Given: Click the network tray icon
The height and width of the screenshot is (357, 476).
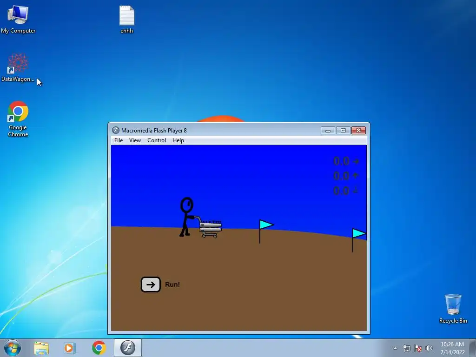Looking at the screenshot, I should (x=406, y=348).
